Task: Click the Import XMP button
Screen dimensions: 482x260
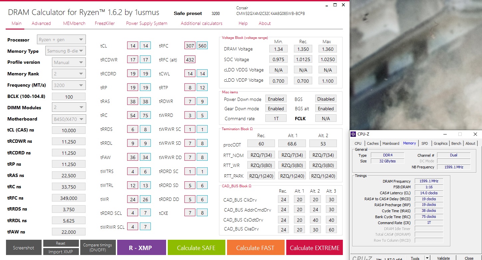Action: pyautogui.click(x=61, y=252)
